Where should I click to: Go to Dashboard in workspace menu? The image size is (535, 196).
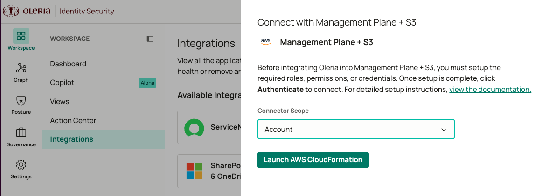pos(68,64)
